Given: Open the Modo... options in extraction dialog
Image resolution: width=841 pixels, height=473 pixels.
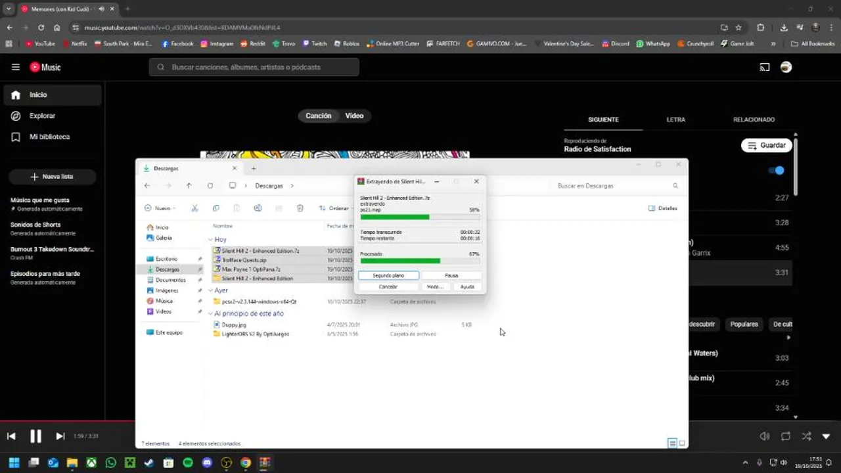Looking at the screenshot, I should (x=435, y=286).
